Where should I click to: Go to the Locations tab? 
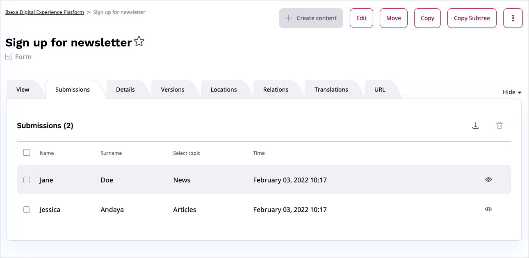pyautogui.click(x=223, y=89)
